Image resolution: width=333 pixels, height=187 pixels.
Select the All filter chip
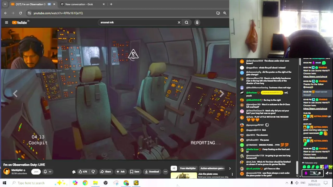coord(174,168)
